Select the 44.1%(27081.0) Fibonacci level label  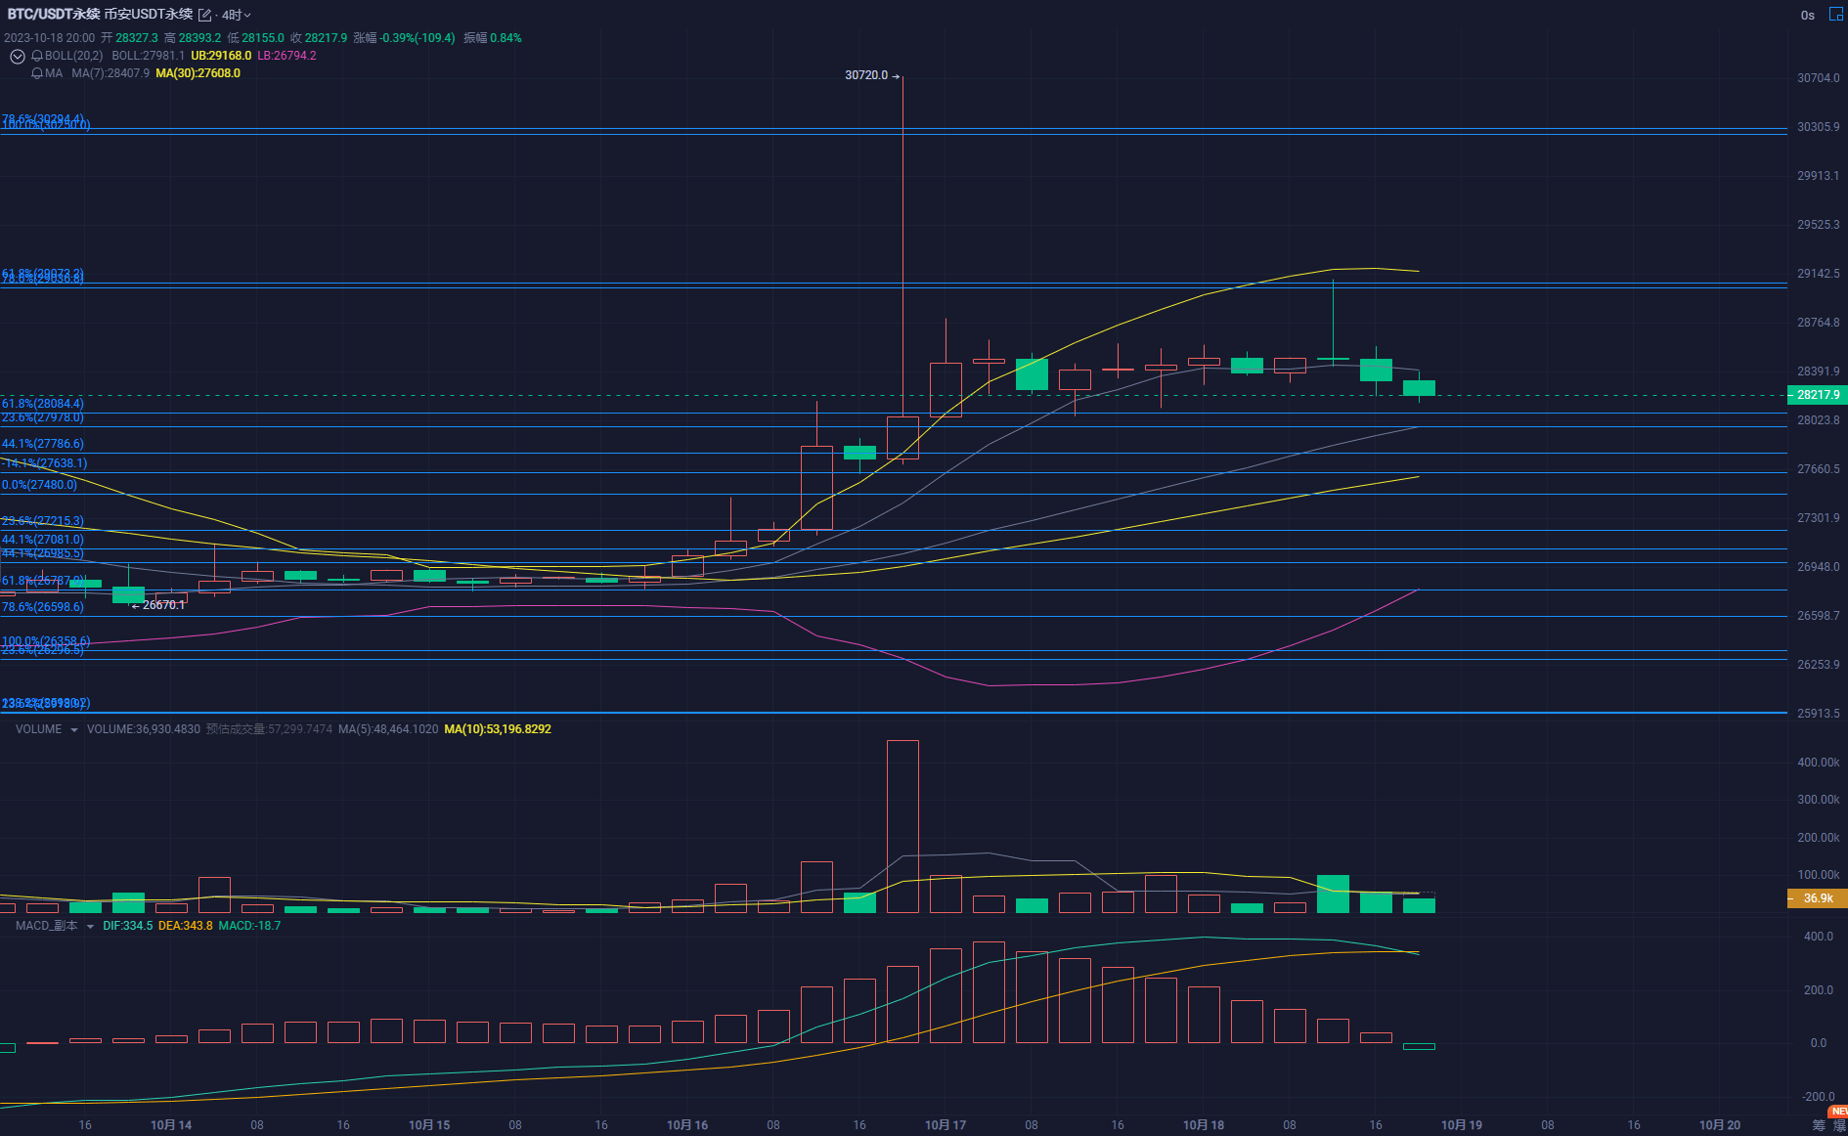(x=43, y=540)
